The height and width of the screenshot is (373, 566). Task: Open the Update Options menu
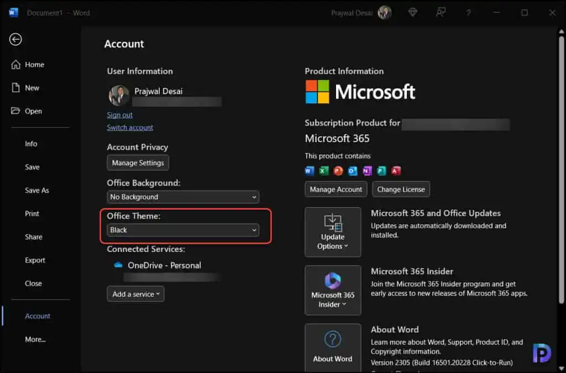click(333, 232)
